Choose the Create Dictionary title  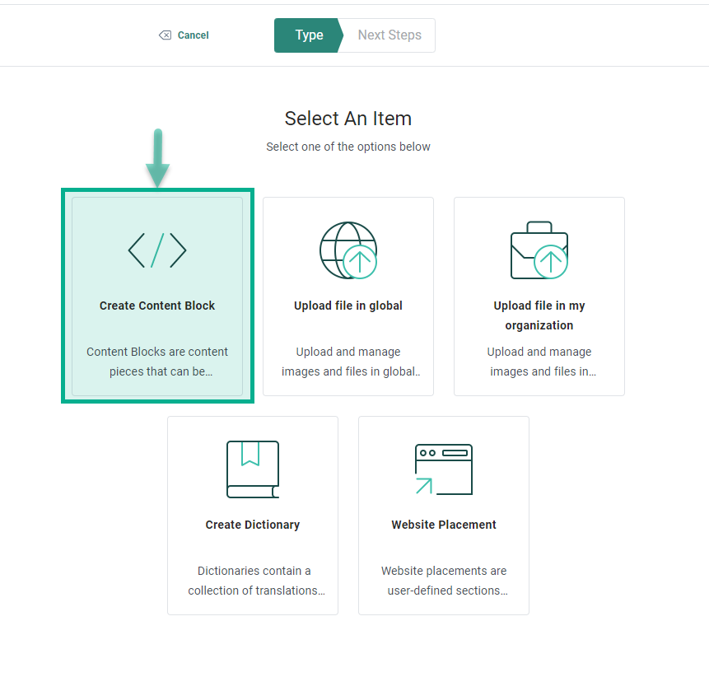pos(253,525)
